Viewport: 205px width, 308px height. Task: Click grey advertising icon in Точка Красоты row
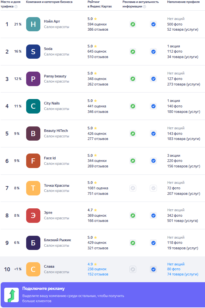[x=133, y=188]
